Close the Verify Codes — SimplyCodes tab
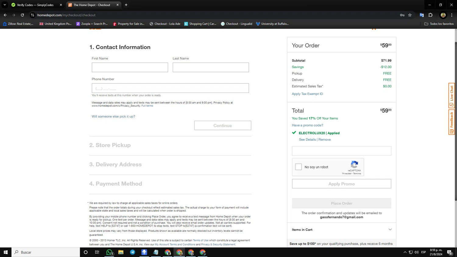This screenshot has width=457, height=257. pyautogui.click(x=61, y=5)
